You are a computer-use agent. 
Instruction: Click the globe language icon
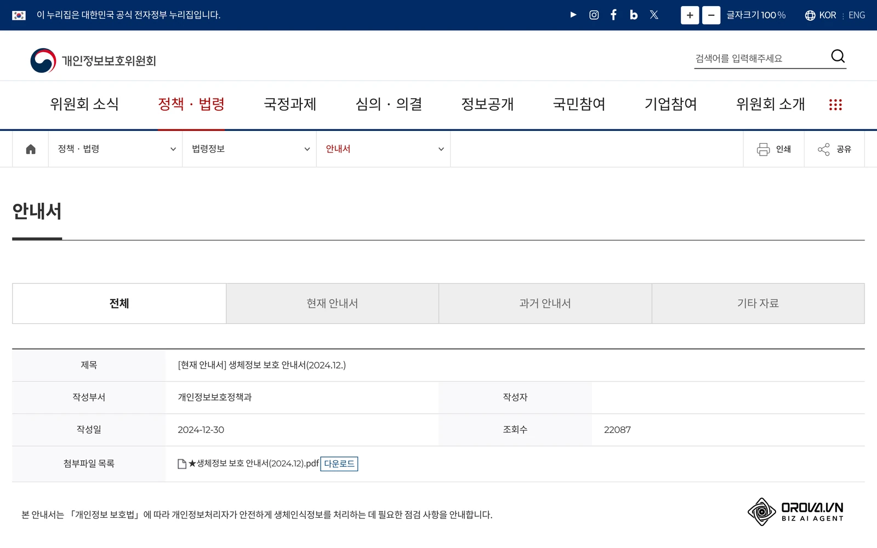pos(810,15)
